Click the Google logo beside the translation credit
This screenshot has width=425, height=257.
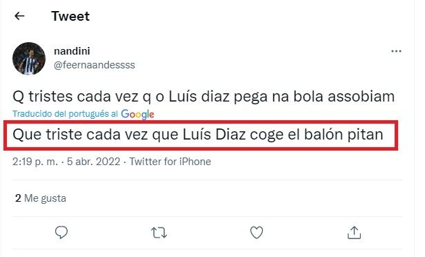click(138, 114)
